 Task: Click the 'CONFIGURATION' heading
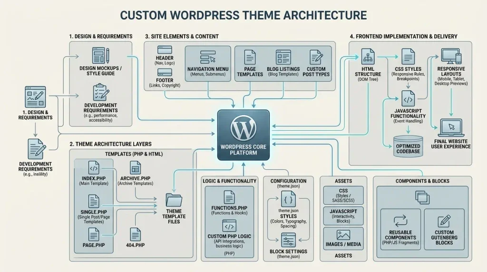coord(288,181)
